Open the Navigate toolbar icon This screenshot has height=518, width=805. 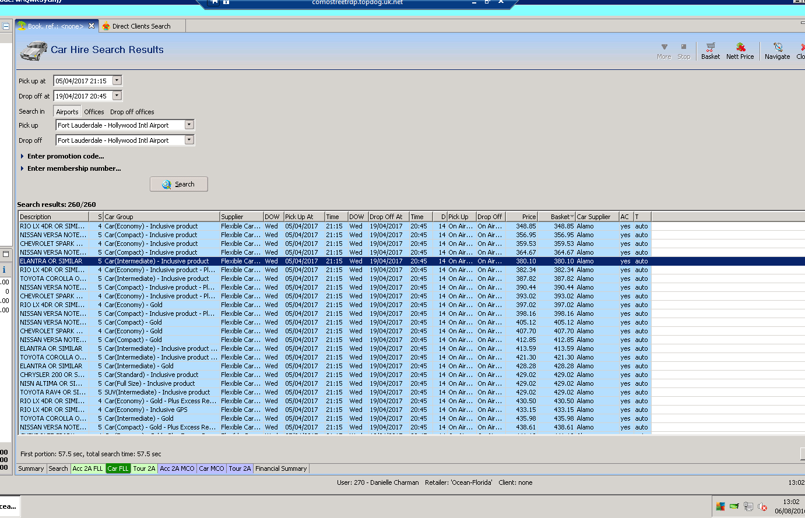point(777,50)
